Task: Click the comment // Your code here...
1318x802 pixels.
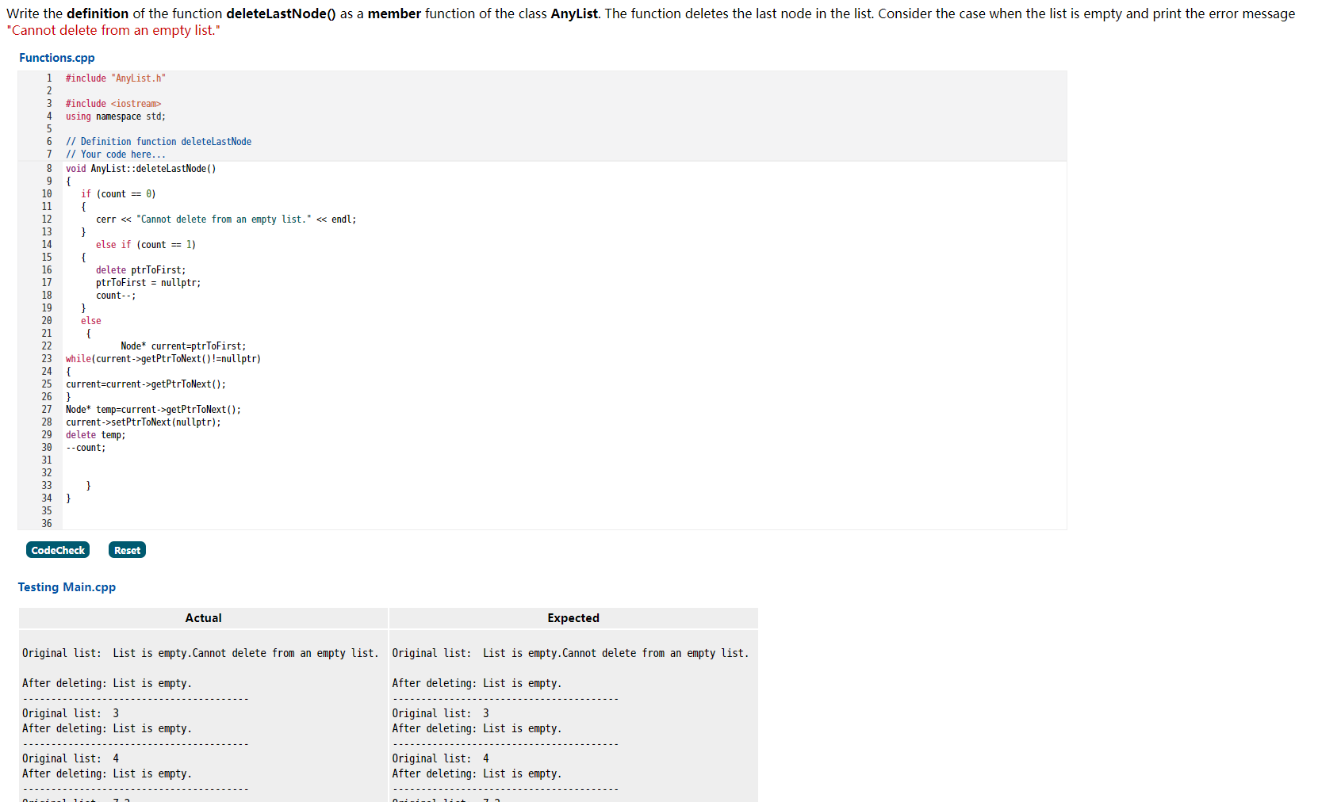Action: coord(116,154)
